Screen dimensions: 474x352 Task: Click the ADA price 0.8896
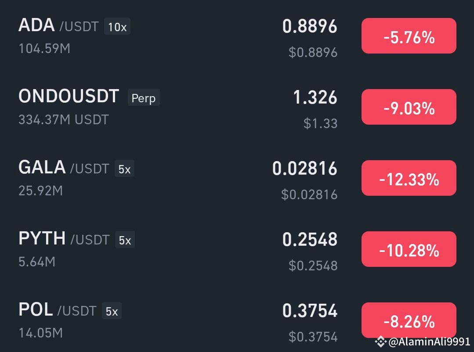pos(310,26)
